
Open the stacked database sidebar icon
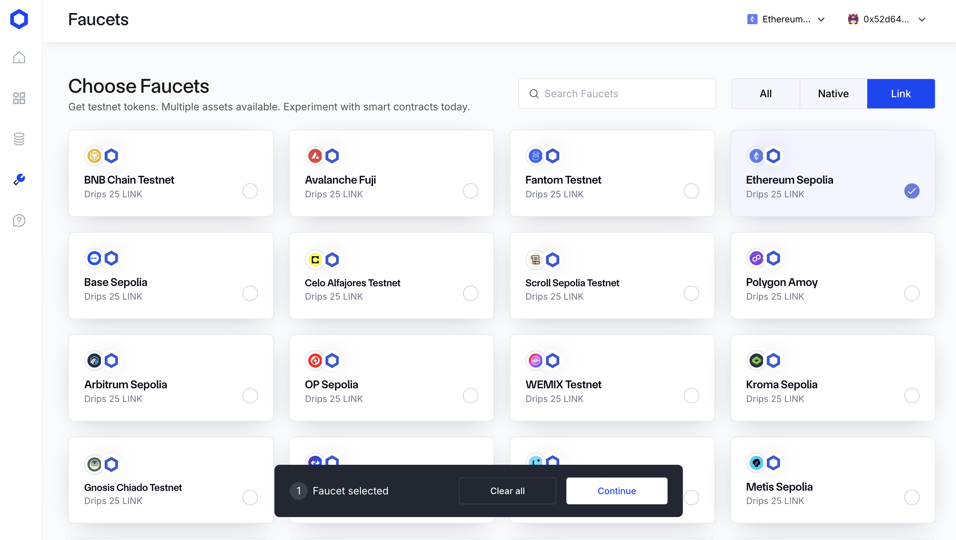point(19,139)
